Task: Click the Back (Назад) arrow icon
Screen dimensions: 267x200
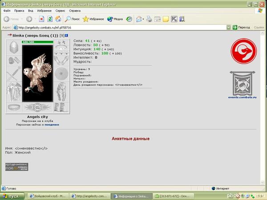Action: point(7,19)
